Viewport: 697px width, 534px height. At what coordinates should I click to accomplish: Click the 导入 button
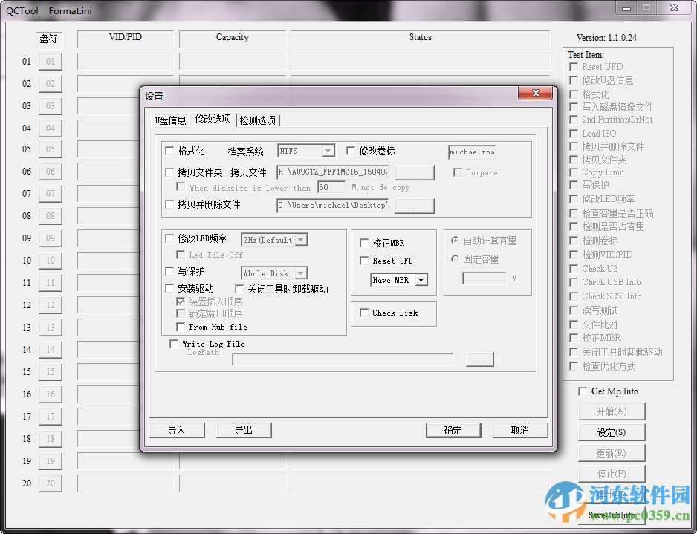177,430
